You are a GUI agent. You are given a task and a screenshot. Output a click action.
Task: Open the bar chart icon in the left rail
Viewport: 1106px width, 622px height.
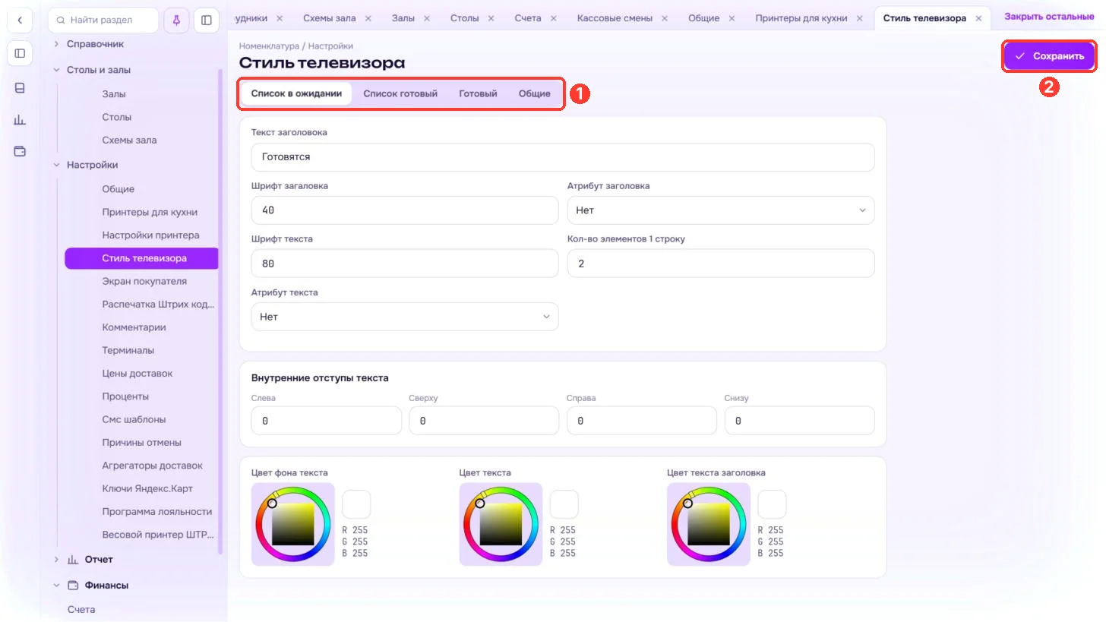pos(20,119)
